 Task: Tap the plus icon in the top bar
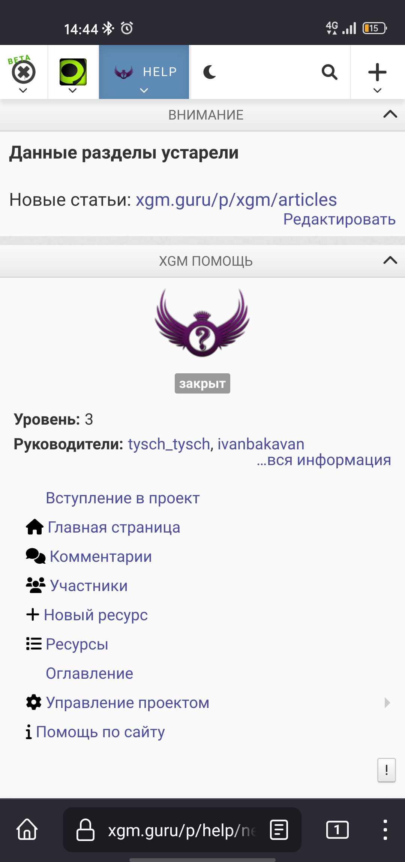[x=378, y=72]
